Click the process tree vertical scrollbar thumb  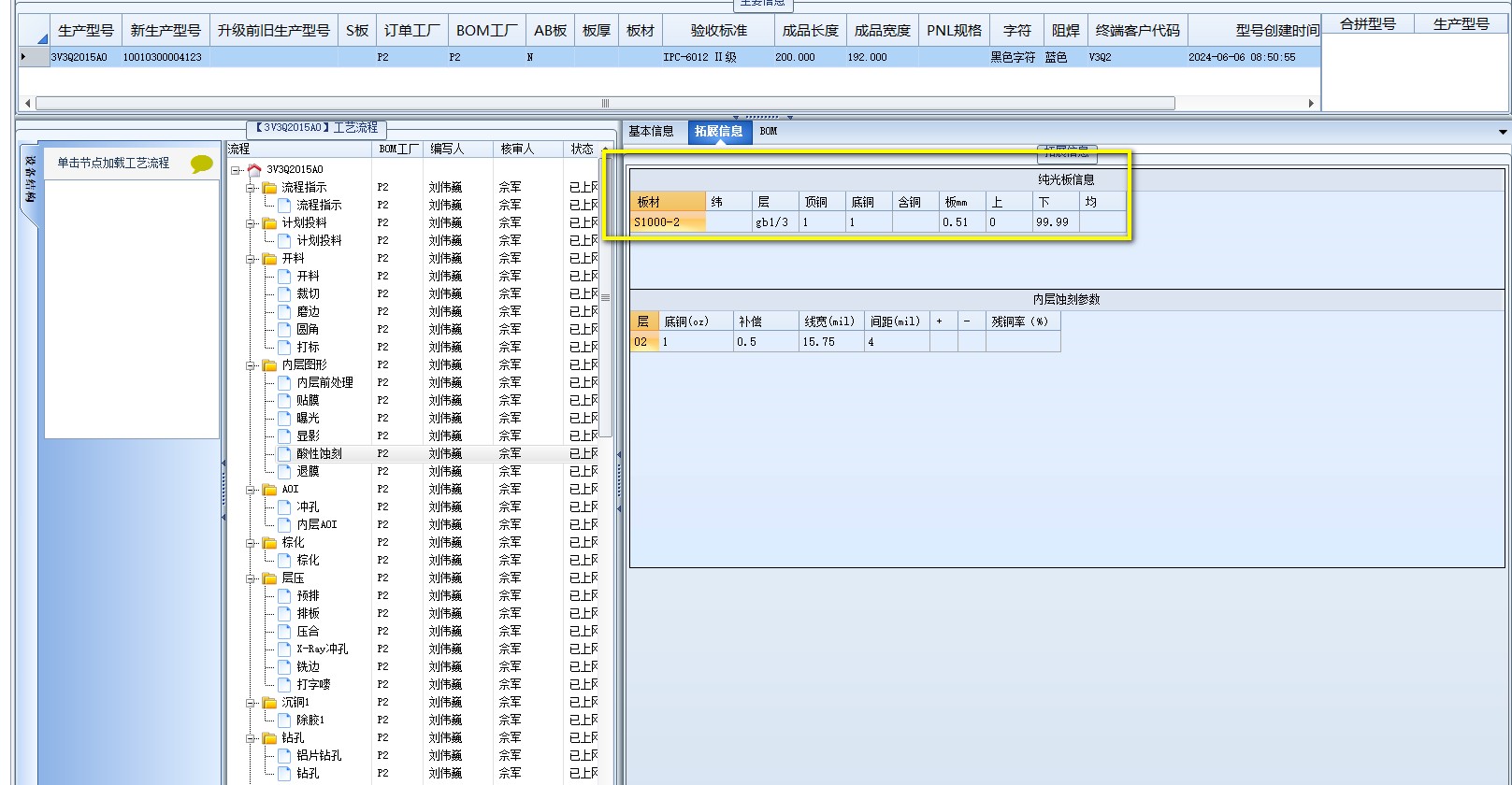pos(605,297)
